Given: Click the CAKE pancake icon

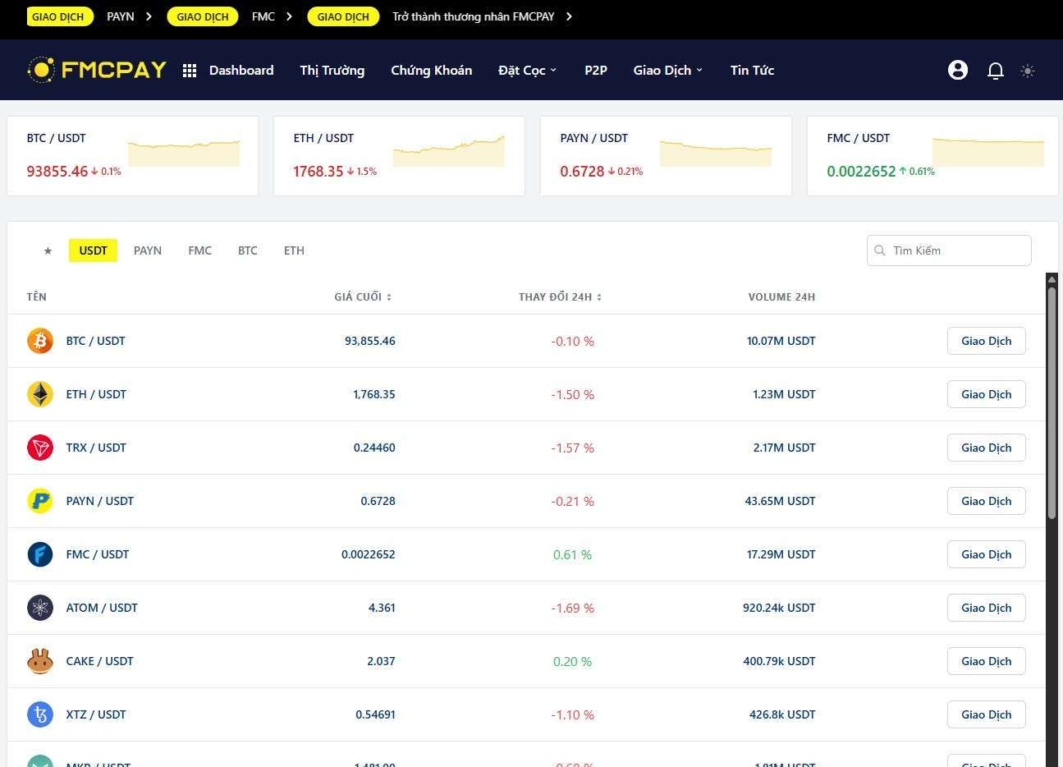Looking at the screenshot, I should (40, 661).
